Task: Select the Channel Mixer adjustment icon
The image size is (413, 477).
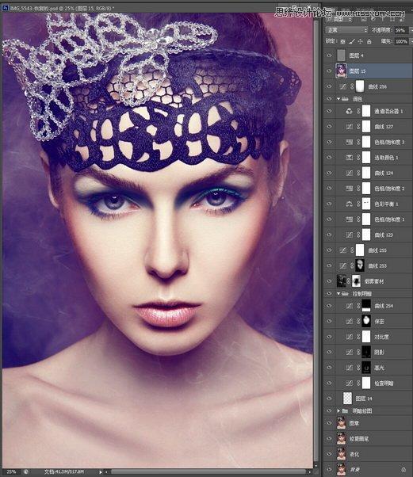Action: coord(350,111)
